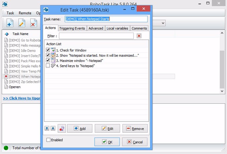This screenshot has height=154, width=227.
Task: Click the Cancel button
Action: point(135,142)
